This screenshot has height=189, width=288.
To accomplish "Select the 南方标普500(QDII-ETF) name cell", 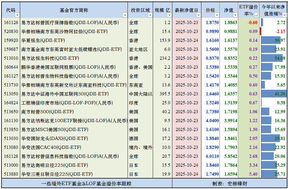I will 74,112.
